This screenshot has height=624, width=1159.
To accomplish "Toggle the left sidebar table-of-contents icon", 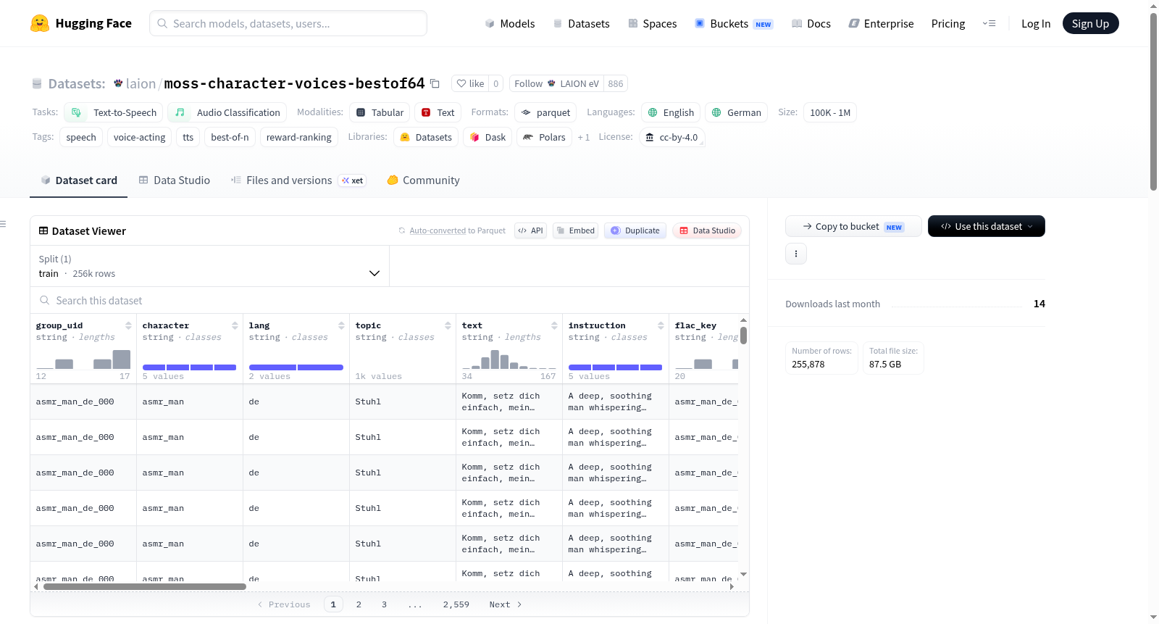I will [x=3, y=224].
